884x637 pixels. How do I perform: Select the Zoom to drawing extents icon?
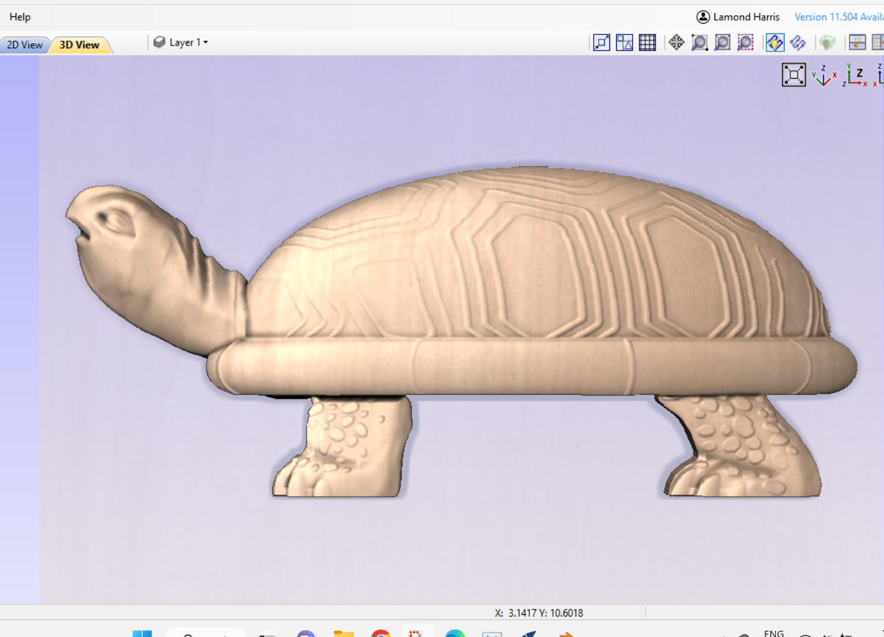pyautogui.click(x=601, y=43)
